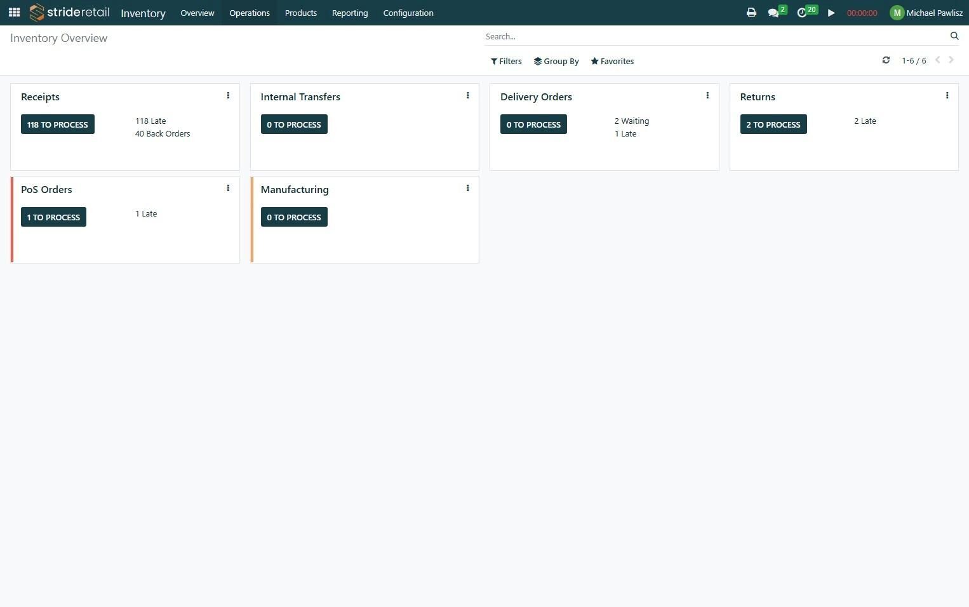Open the Products menu
The image size is (969, 607).
[301, 13]
